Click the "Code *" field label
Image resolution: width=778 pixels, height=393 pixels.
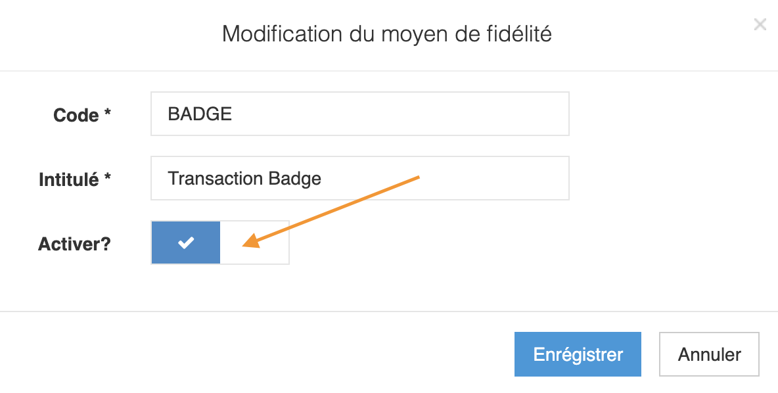tap(81, 115)
